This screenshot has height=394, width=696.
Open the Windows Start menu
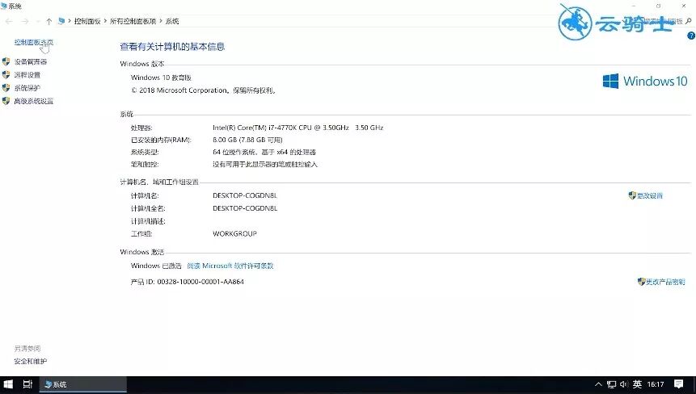click(x=8, y=384)
